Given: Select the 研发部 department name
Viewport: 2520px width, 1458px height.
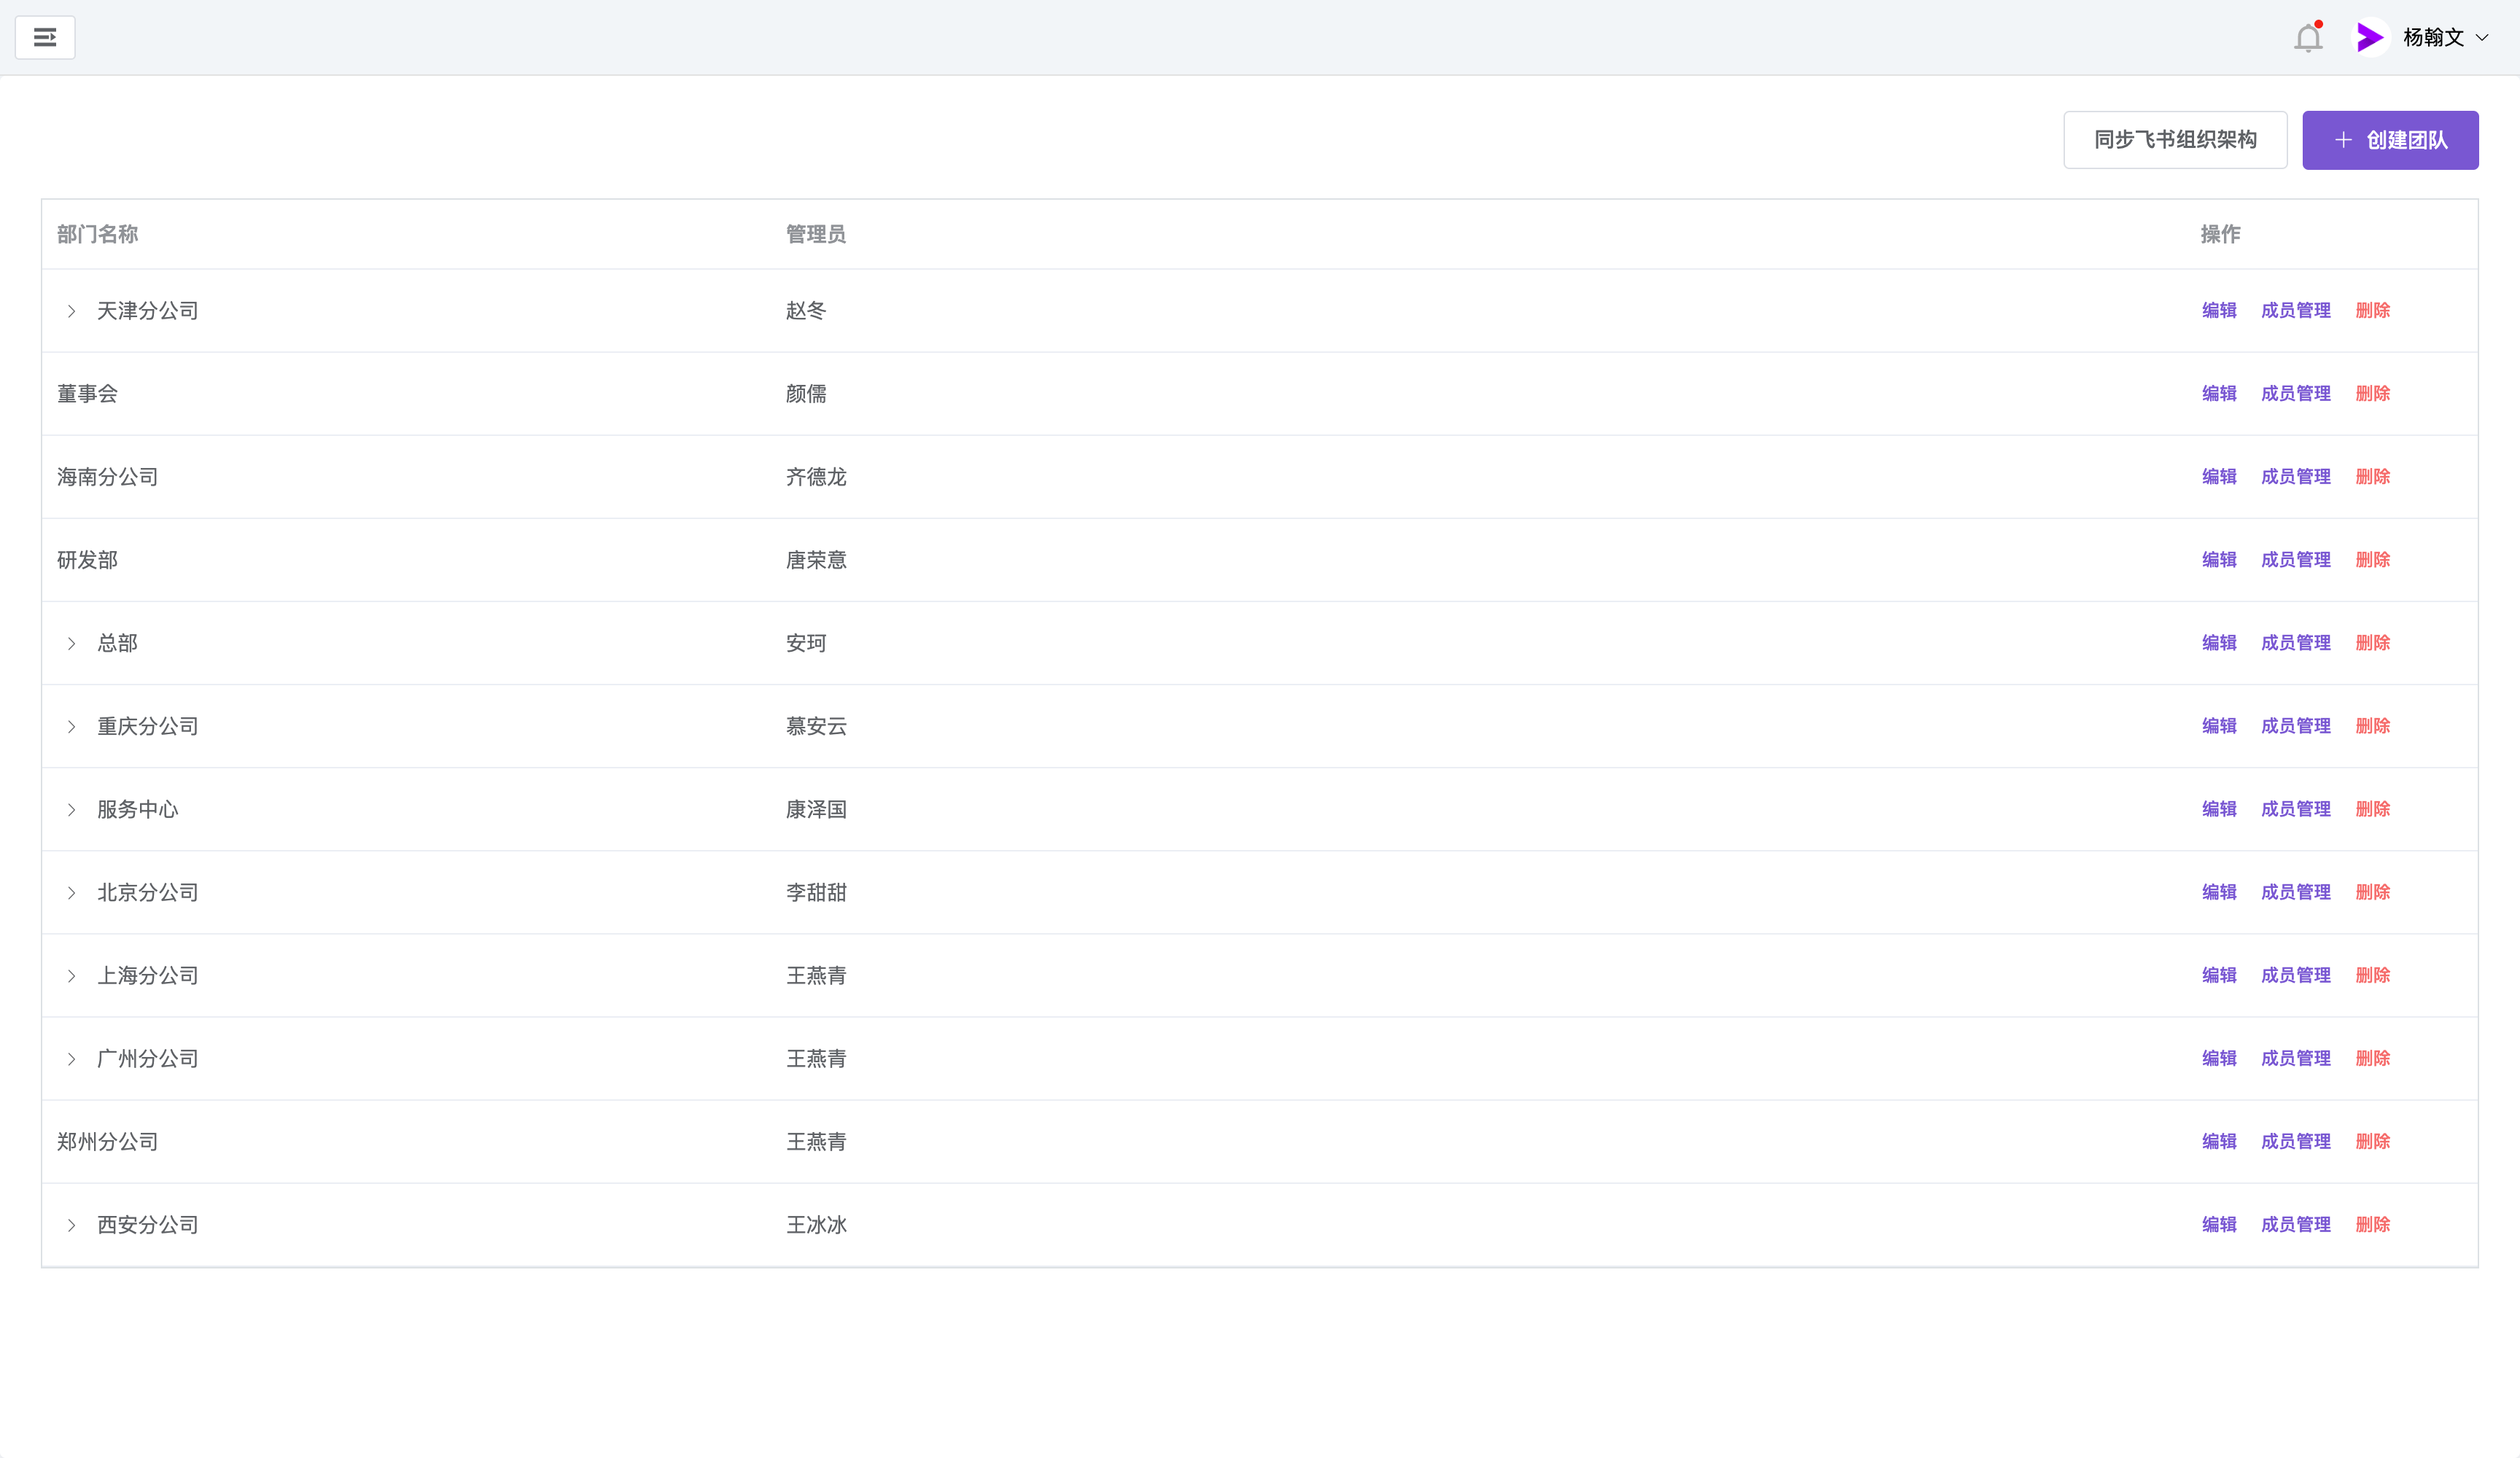Looking at the screenshot, I should [x=87, y=560].
